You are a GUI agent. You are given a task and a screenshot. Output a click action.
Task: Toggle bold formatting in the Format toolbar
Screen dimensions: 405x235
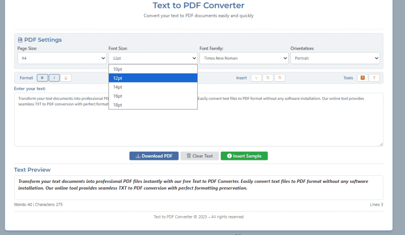point(42,78)
